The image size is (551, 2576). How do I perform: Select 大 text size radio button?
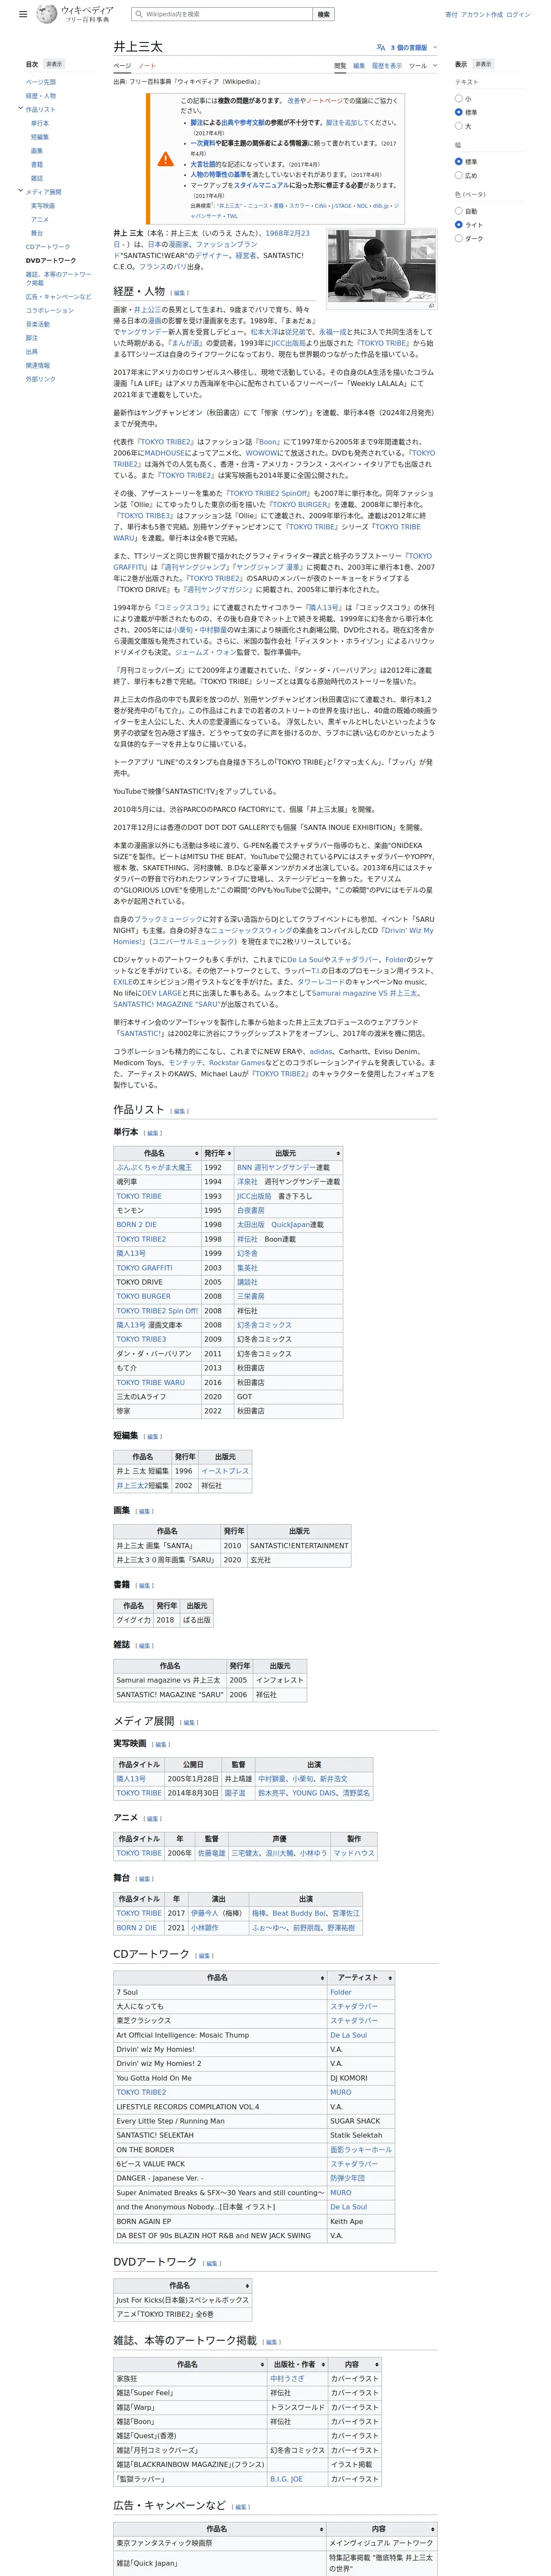(x=459, y=126)
